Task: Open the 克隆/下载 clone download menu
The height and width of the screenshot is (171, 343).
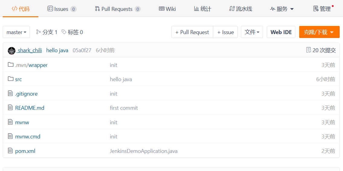Action: pos(319,32)
